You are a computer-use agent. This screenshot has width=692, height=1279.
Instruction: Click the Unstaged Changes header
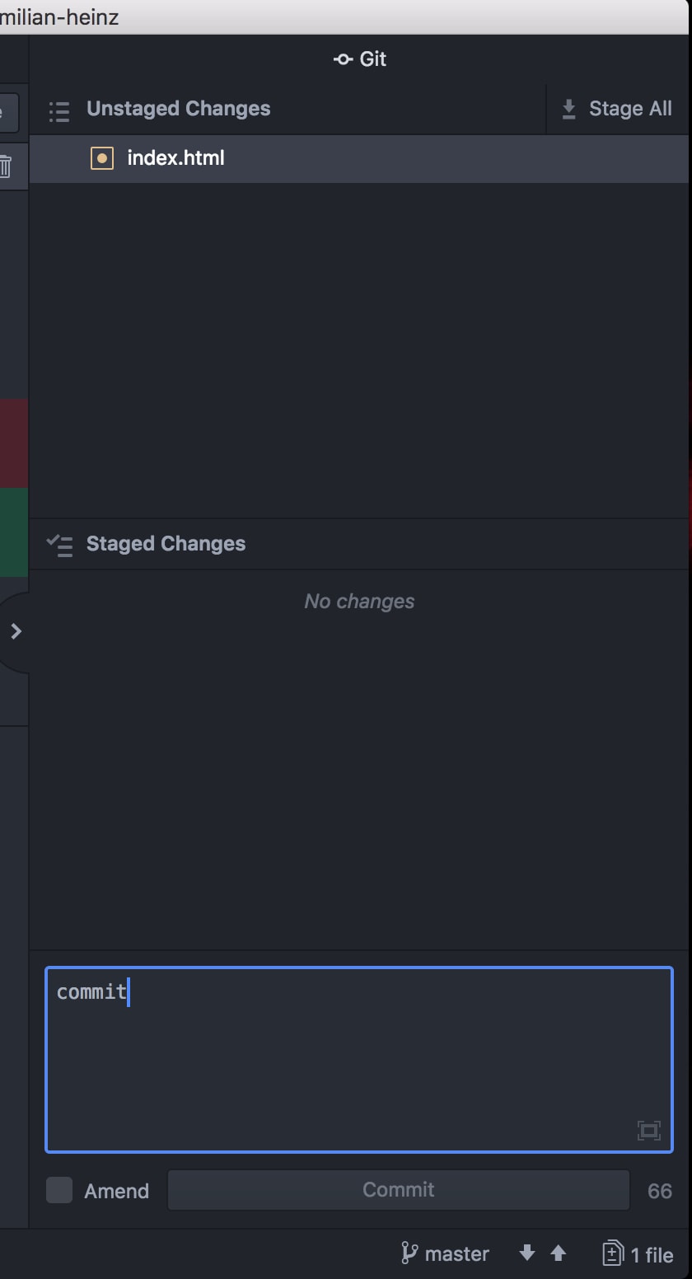[178, 109]
